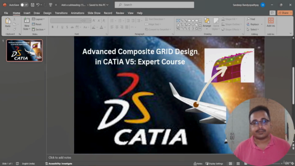Viewport: 295px width, 166px height.
Task: Toggle Underline formatting
Action: [x=62, y=27]
